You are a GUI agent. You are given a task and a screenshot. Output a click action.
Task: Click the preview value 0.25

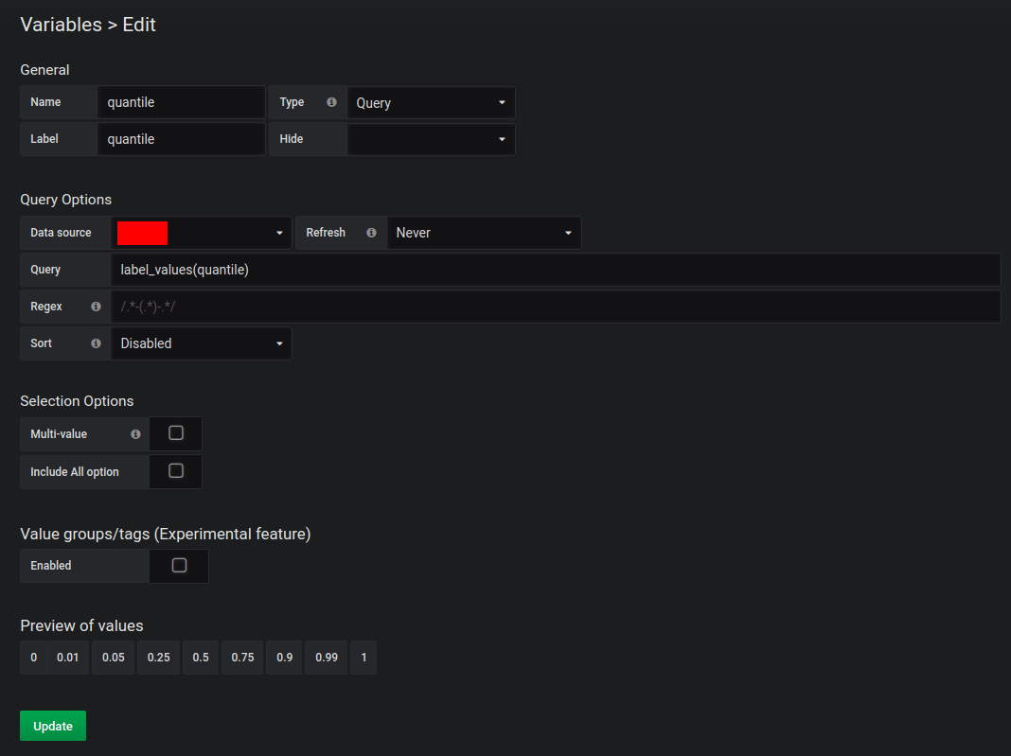point(159,658)
